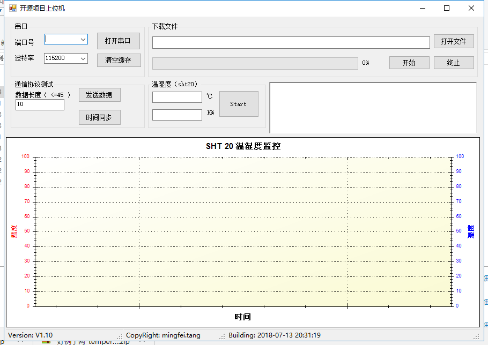488x345 pixels.
Task: Click the app icon in title bar
Action: point(12,8)
